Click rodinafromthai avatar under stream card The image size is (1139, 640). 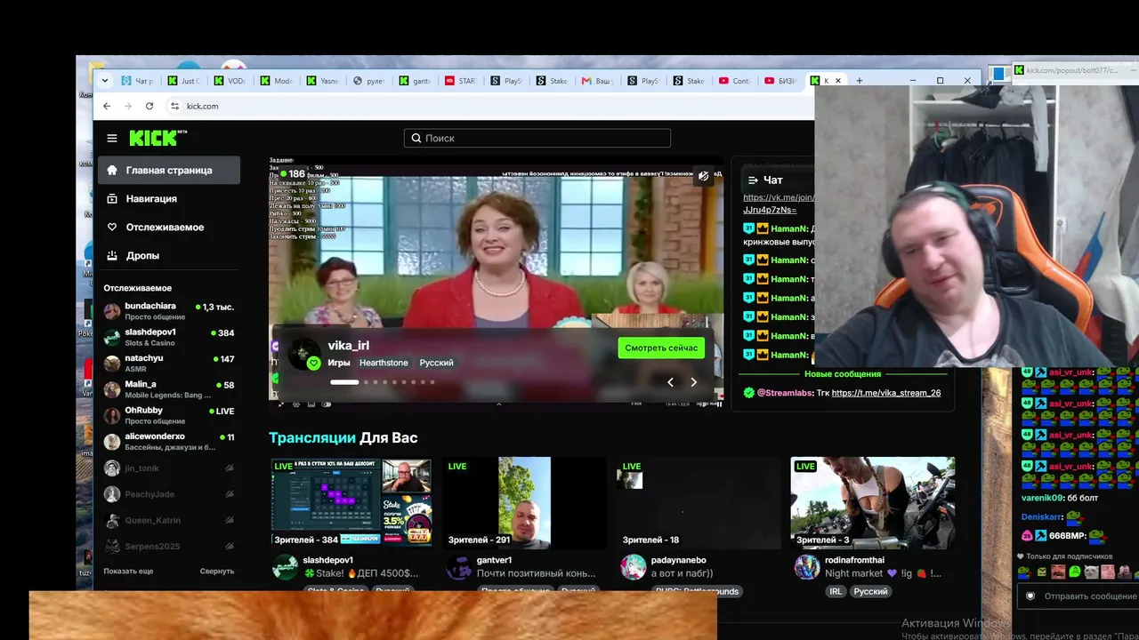807,567
